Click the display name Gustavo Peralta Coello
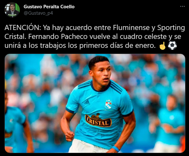The image size is (189, 156). click(x=49, y=7)
